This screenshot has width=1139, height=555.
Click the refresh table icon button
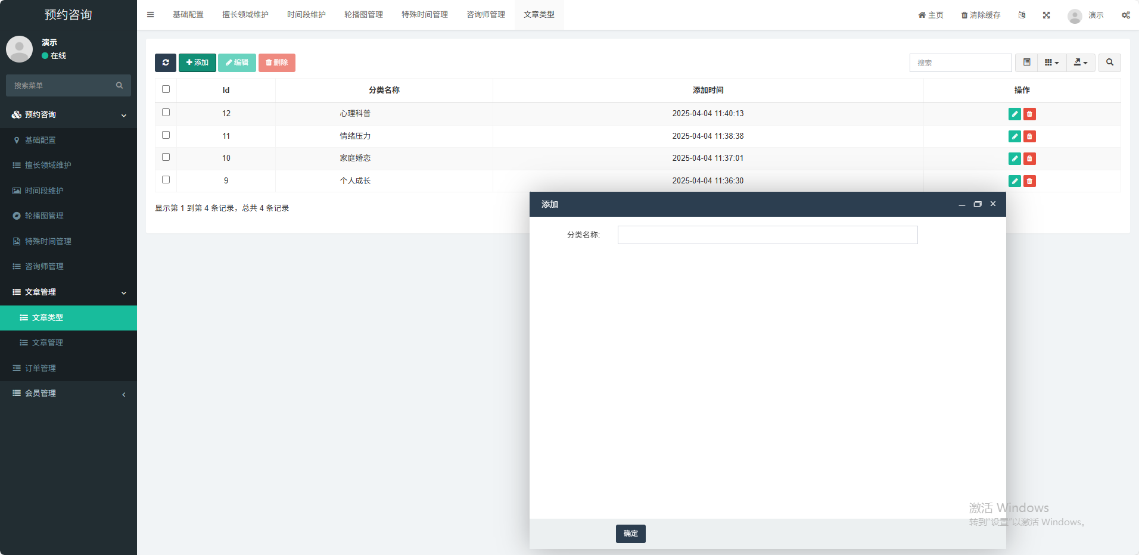click(x=165, y=63)
